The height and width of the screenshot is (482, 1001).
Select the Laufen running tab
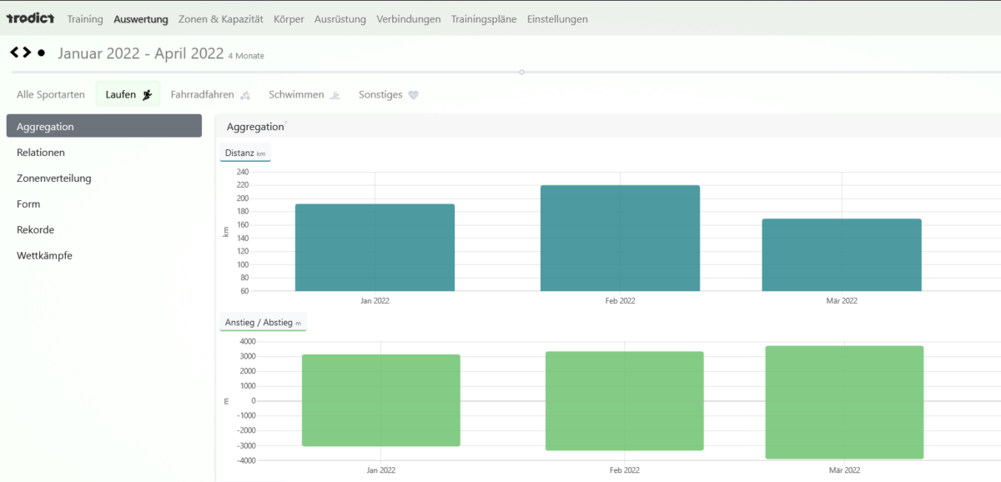128,95
